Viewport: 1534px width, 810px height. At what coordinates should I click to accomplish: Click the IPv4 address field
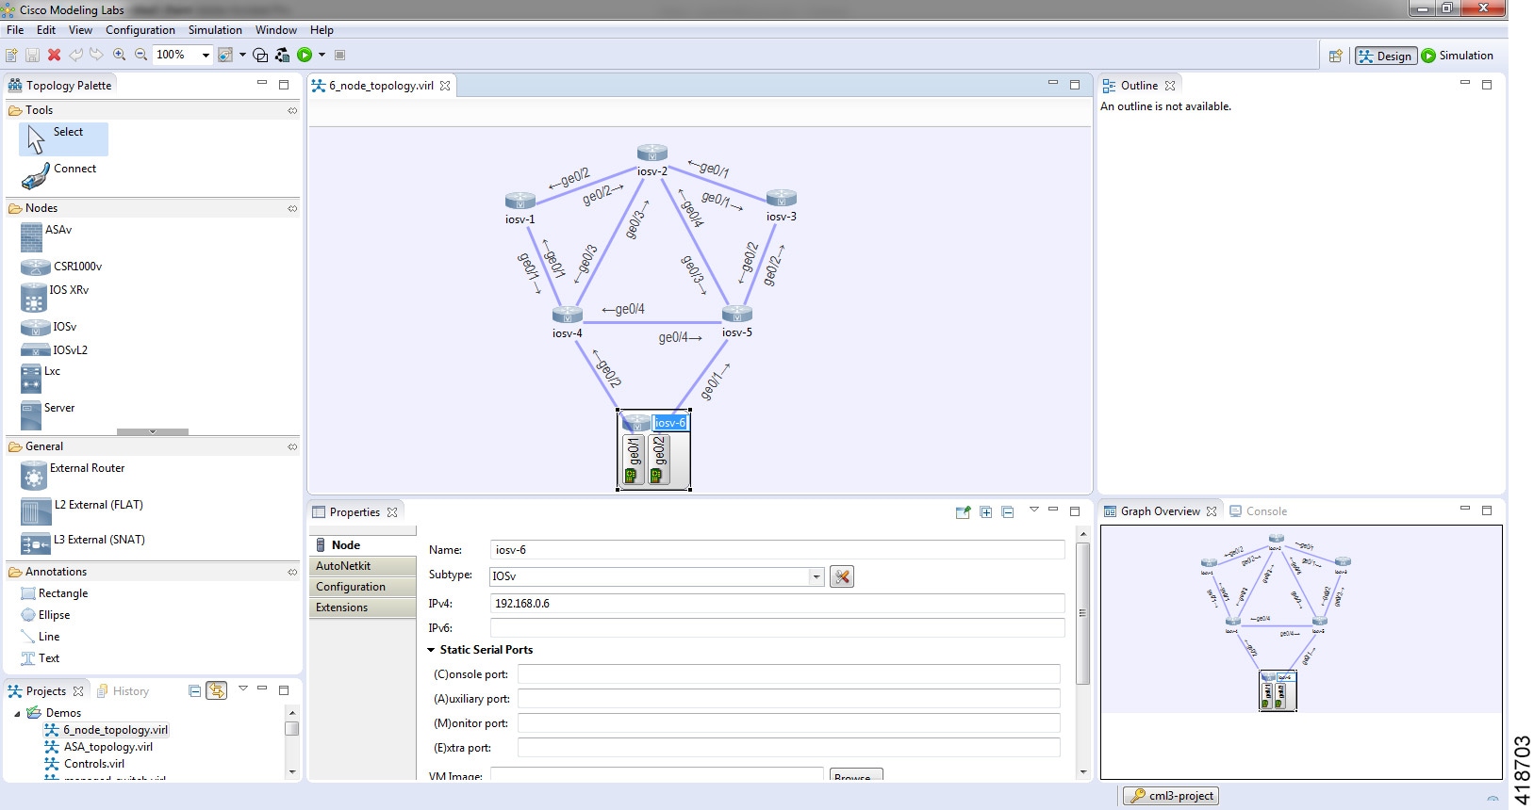click(x=778, y=604)
